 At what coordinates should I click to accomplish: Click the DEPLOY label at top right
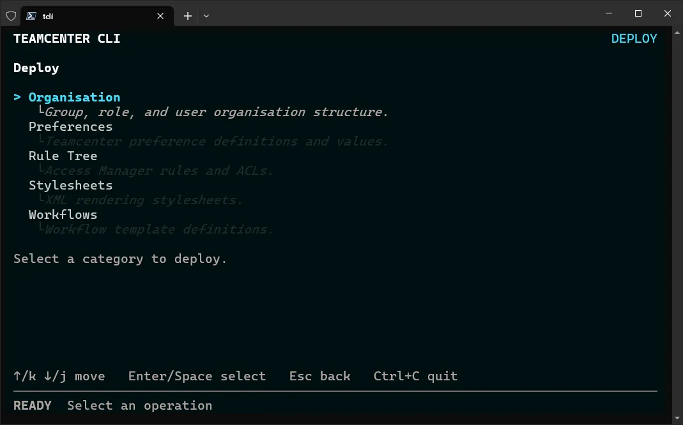coord(634,39)
